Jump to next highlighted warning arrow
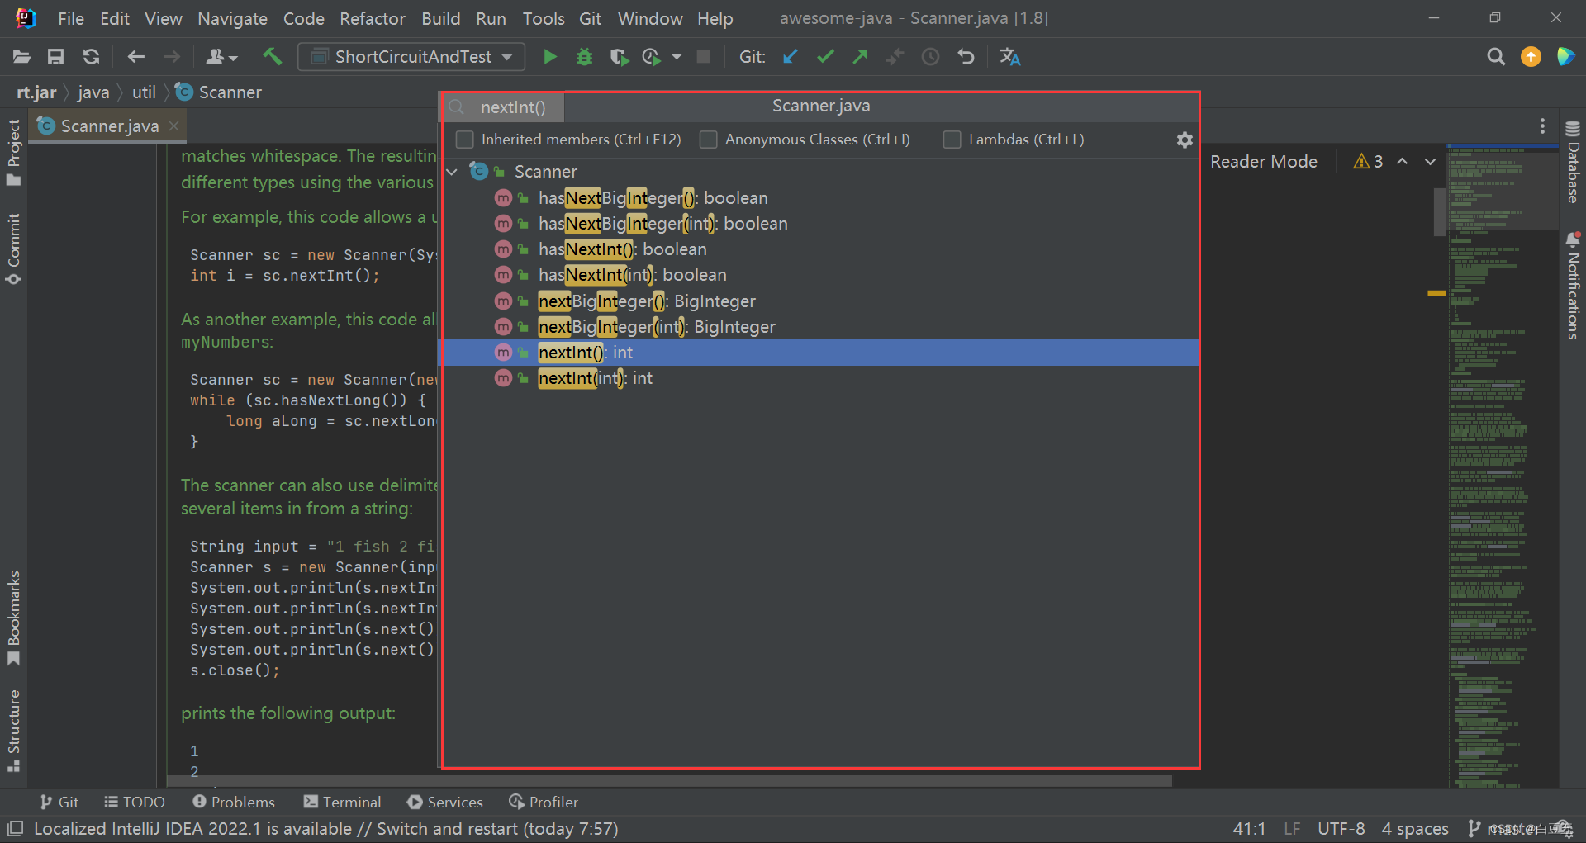 coord(1430,162)
